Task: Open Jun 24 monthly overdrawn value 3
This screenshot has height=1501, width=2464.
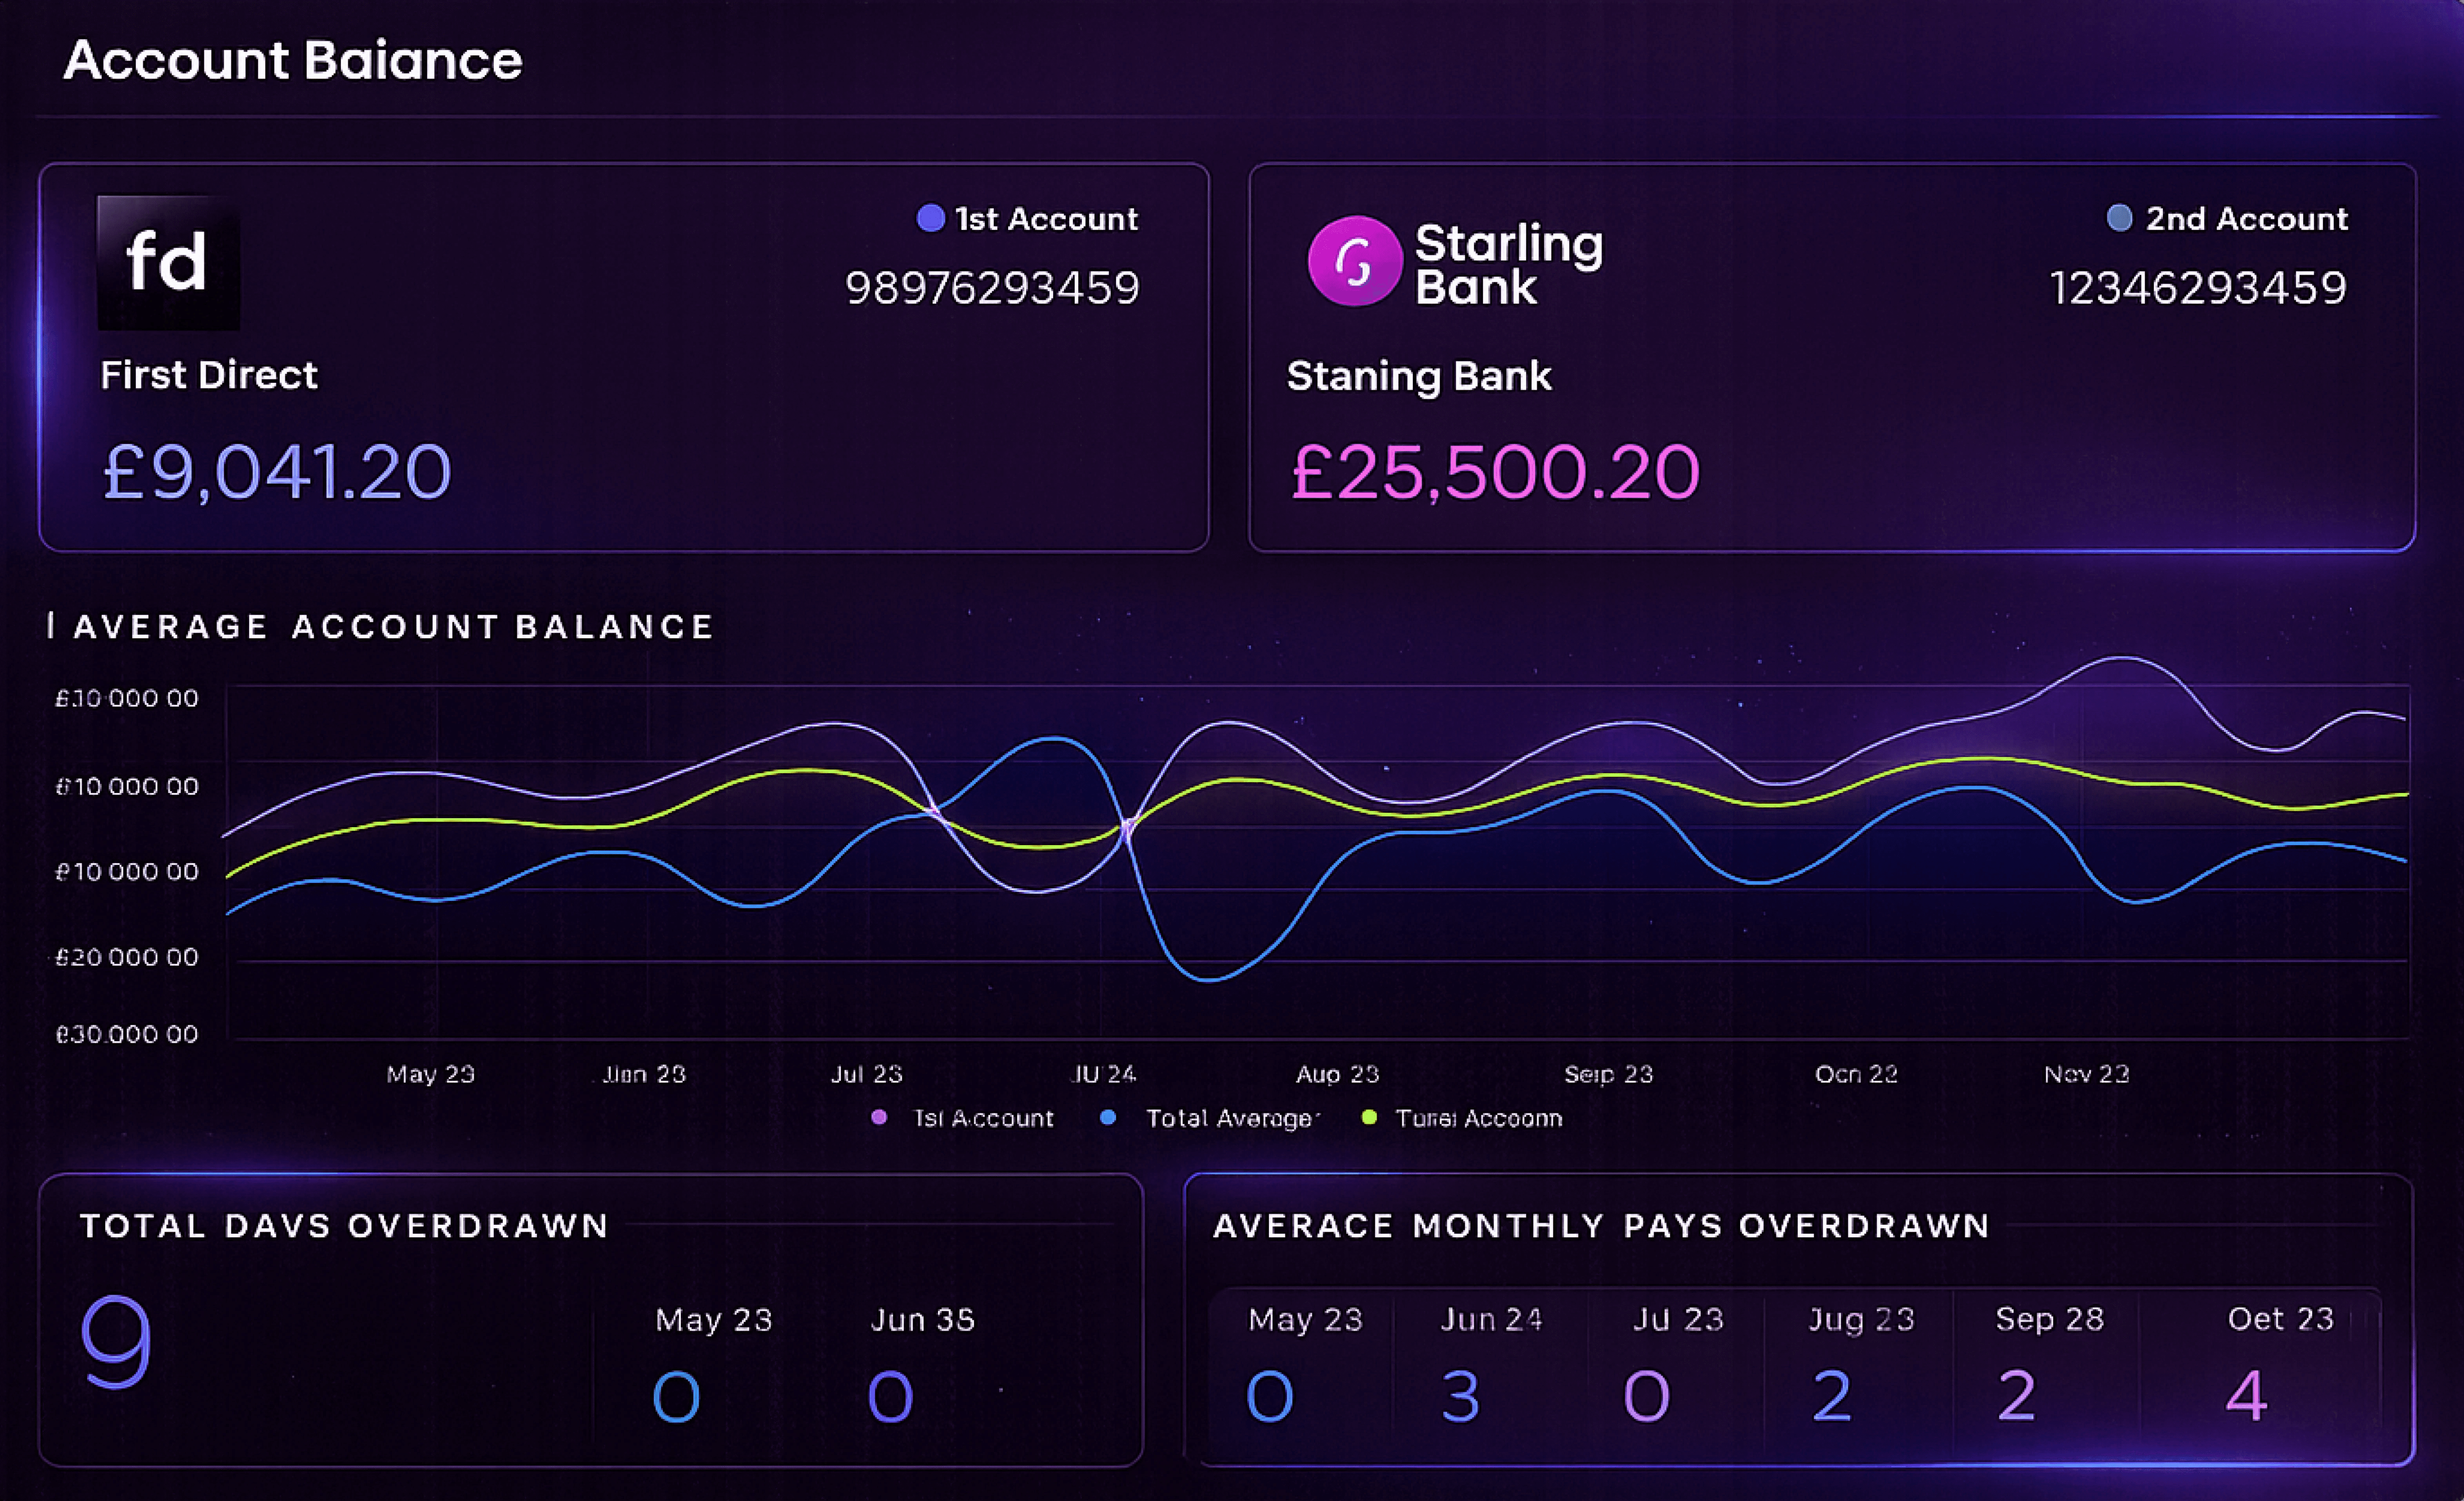Action: tap(1461, 1395)
